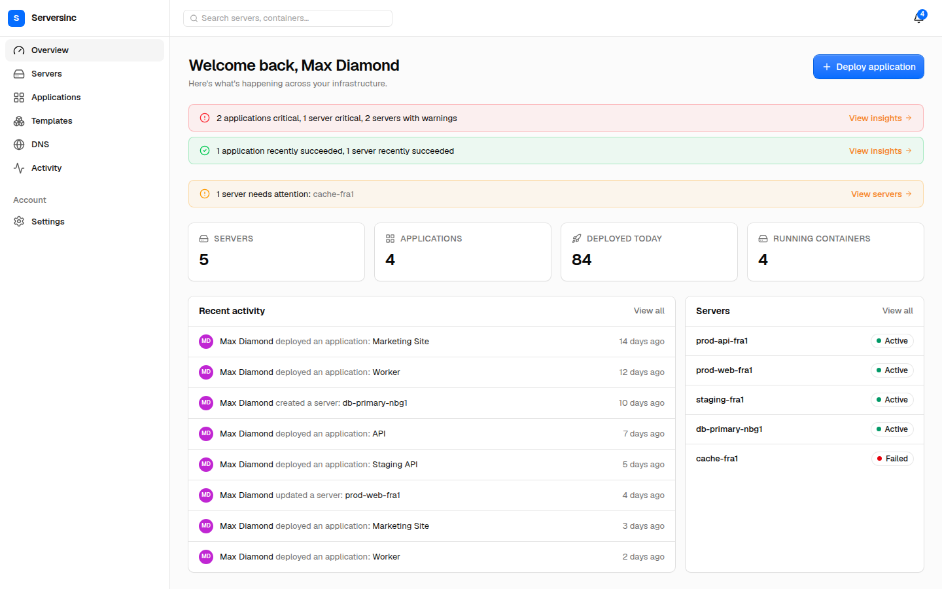Click the green success check icon
942x589 pixels.
(x=205, y=151)
